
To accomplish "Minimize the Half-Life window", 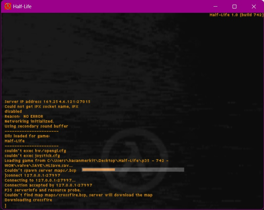I will pos(215,7).
